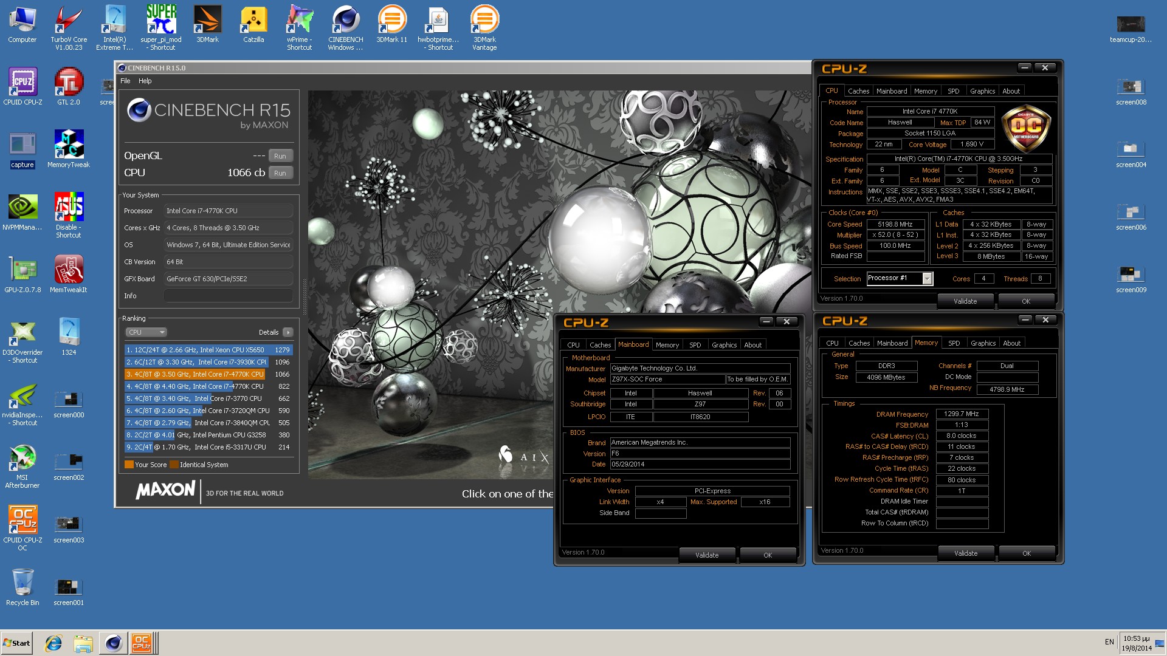1167x656 pixels.
Task: Launch GTL 2.0 desktop icon
Action: pos(69,87)
